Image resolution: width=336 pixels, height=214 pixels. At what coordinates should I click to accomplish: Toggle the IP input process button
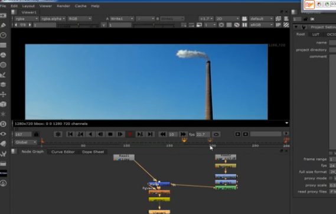point(278,25)
